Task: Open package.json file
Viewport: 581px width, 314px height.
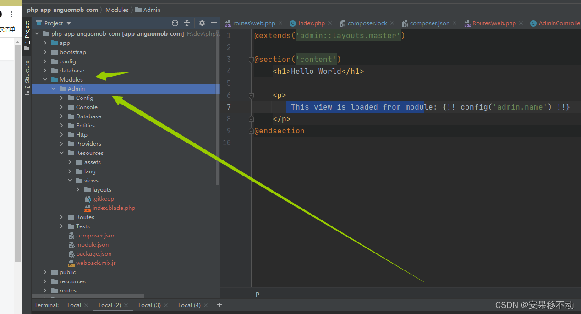Action: 93,254
